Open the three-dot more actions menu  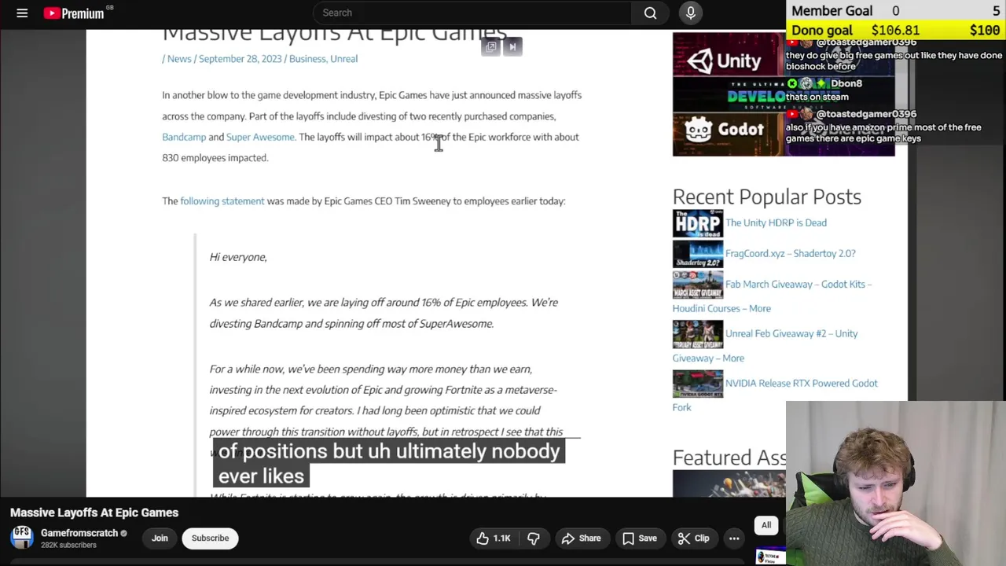734,538
